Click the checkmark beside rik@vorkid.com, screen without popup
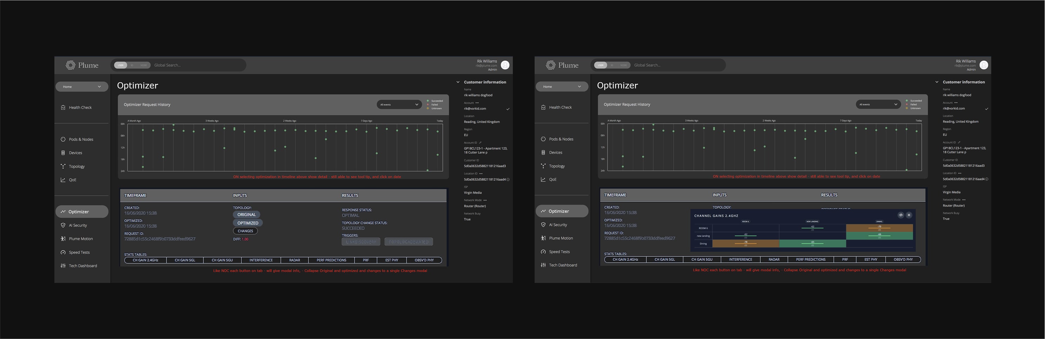The image size is (1045, 339). [x=508, y=109]
